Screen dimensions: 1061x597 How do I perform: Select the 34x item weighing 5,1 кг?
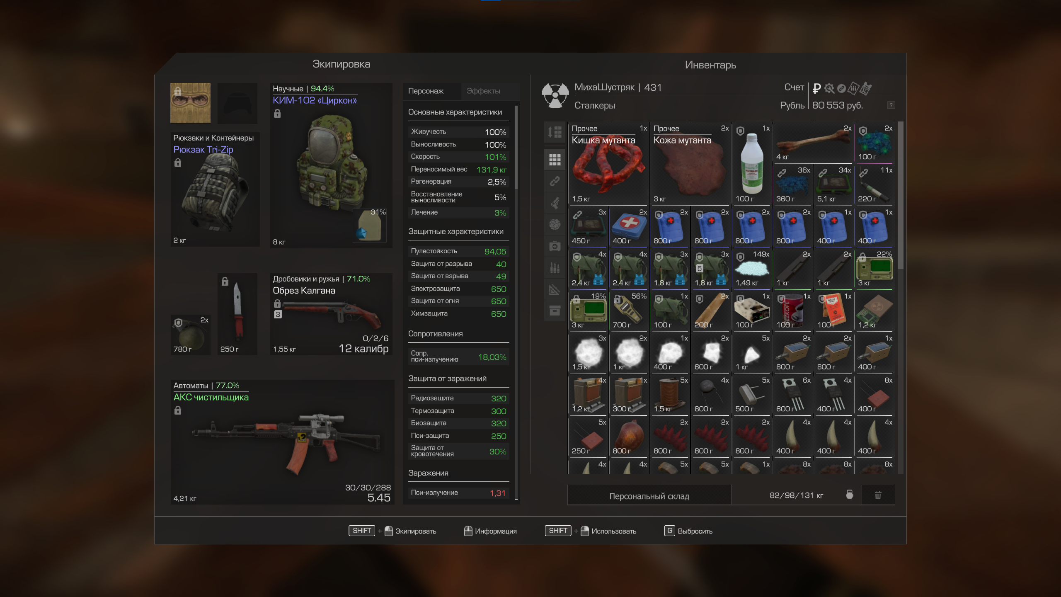[833, 184]
